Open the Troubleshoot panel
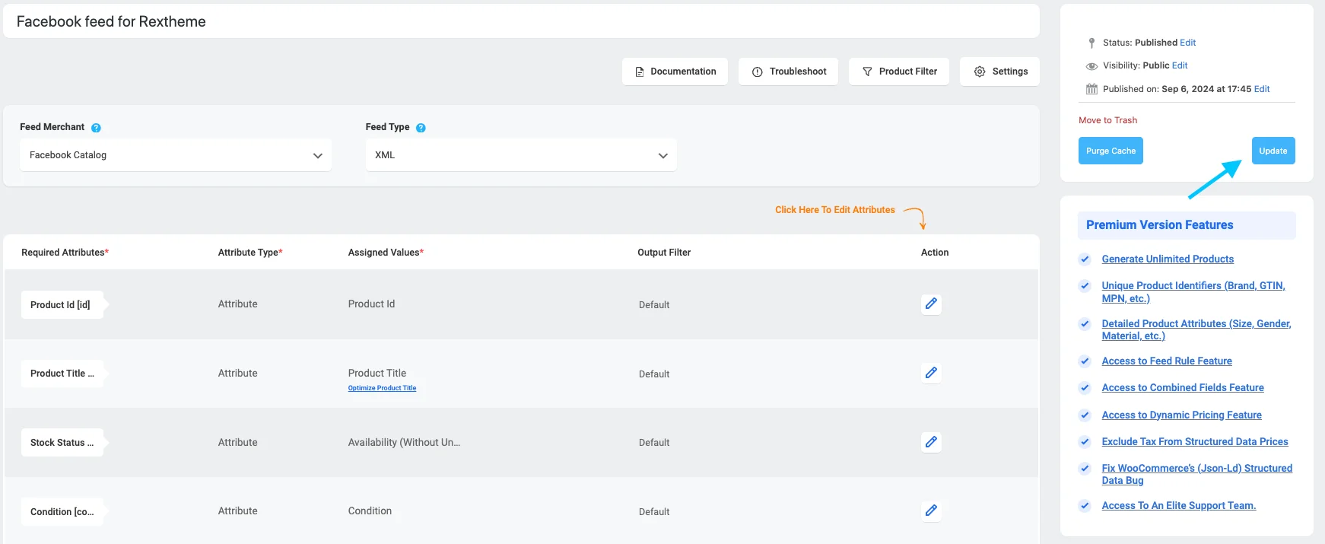Screen dimensions: 1325x544 pos(788,72)
